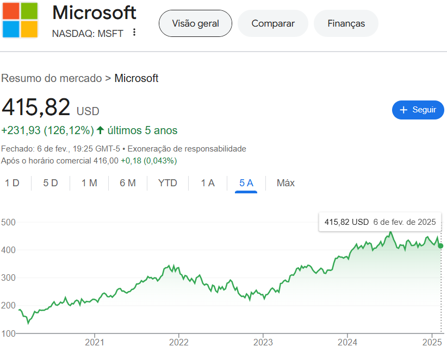The height and width of the screenshot is (353, 447).
Task: Click the Microsoft logo icon
Action: pyautogui.click(x=20, y=20)
